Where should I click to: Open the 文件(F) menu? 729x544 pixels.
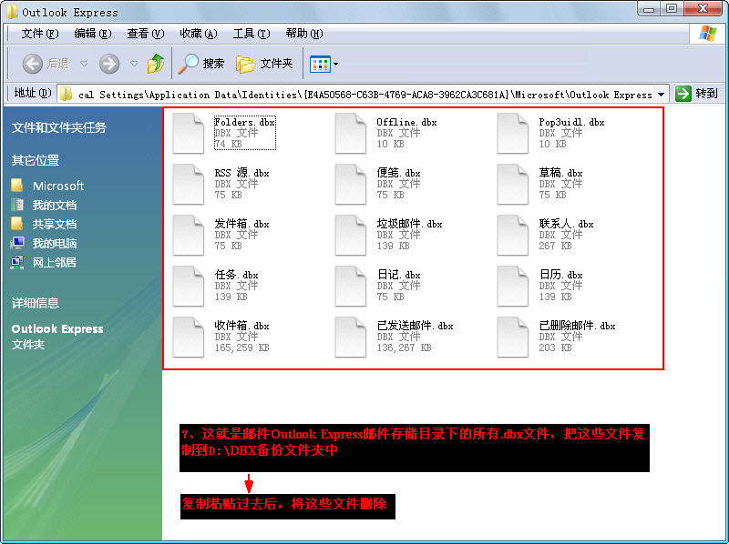(x=40, y=34)
